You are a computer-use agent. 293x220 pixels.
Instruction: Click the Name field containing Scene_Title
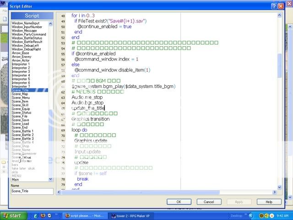click(x=32, y=191)
